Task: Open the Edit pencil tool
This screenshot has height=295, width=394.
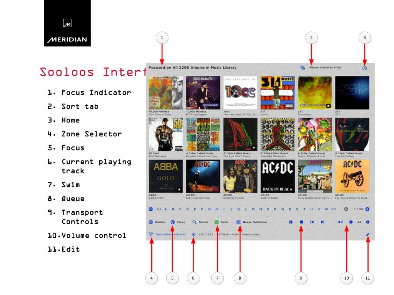Action: coord(367,234)
